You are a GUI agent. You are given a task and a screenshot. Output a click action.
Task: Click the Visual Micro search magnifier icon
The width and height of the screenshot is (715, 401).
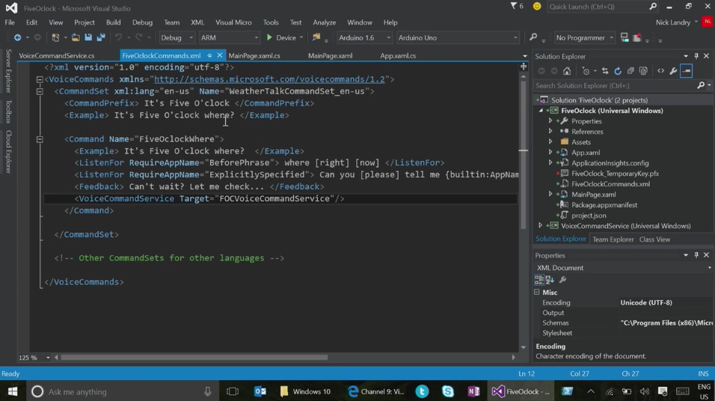point(533,37)
